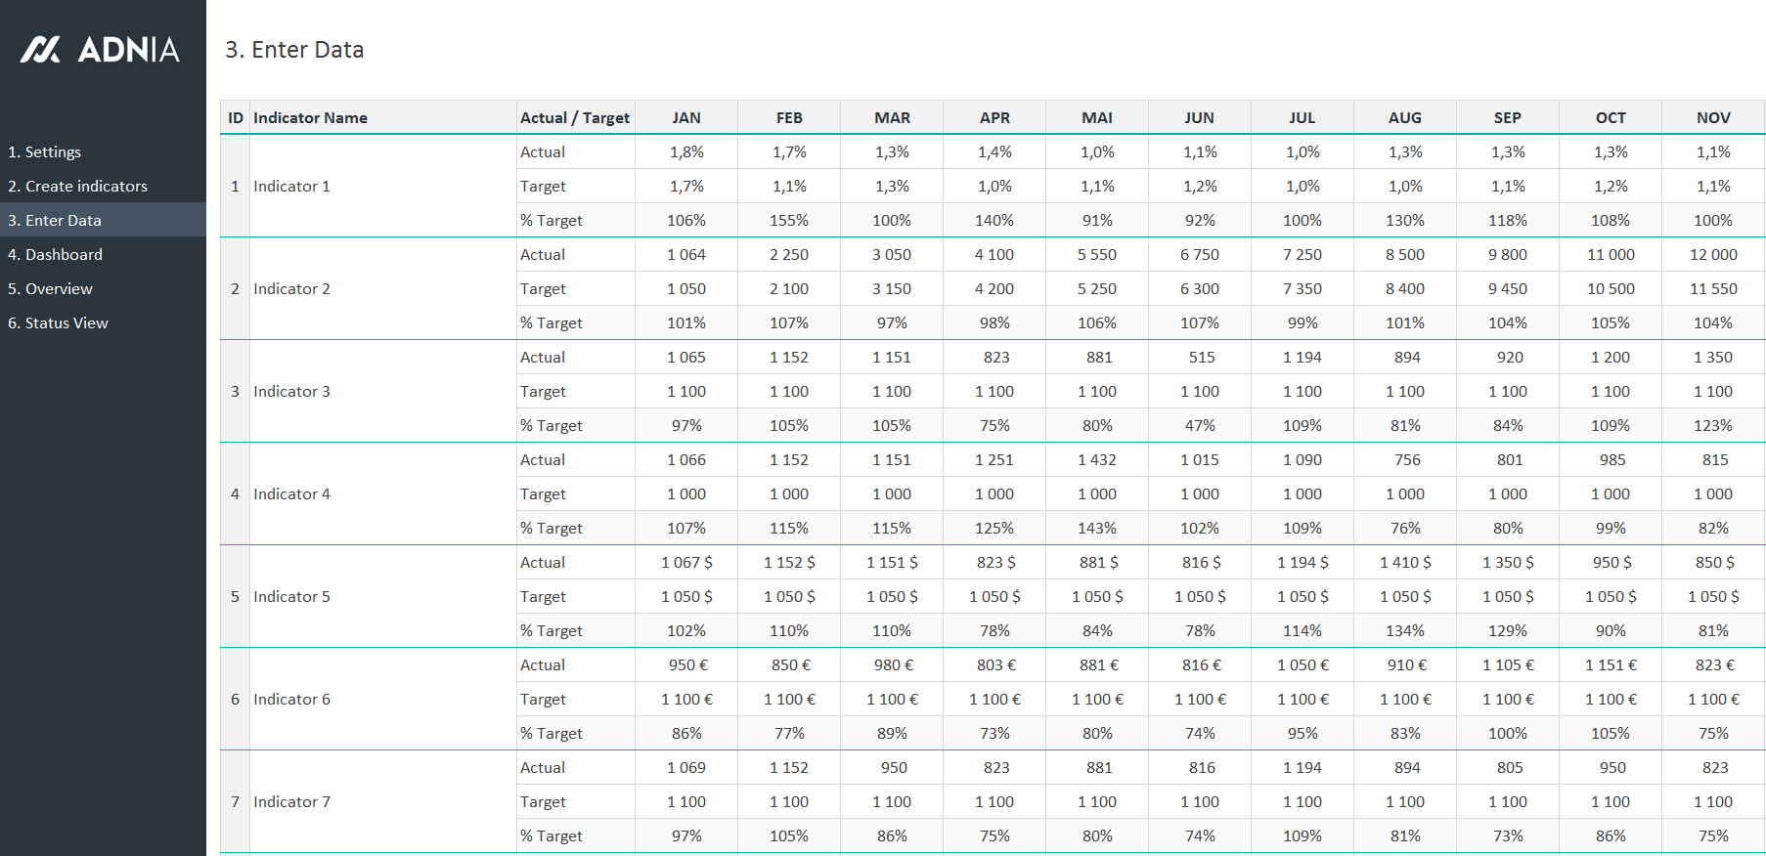This screenshot has height=856, width=1766.
Task: Open the Dashboard page
Action: pos(55,255)
